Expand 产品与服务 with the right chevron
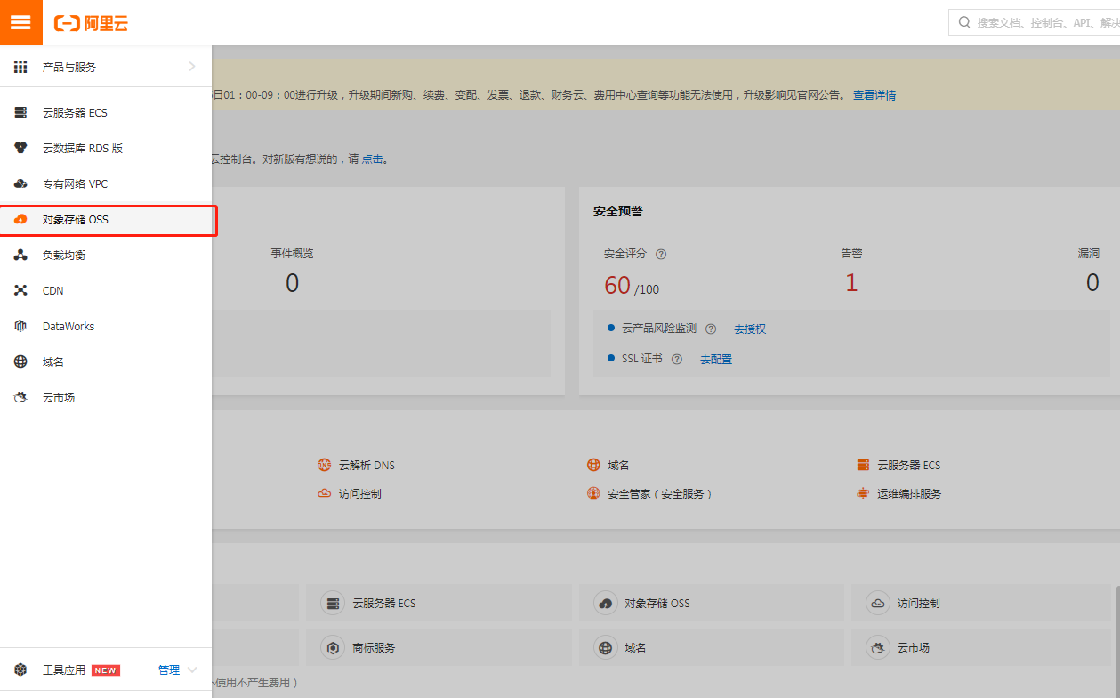 click(192, 67)
